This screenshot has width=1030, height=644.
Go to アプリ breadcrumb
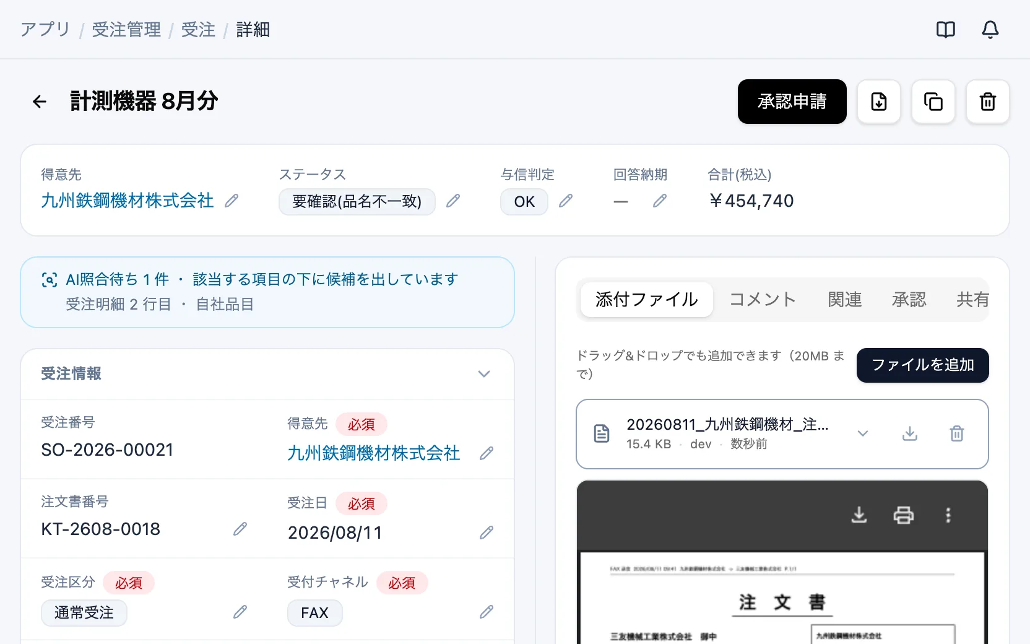pyautogui.click(x=45, y=29)
